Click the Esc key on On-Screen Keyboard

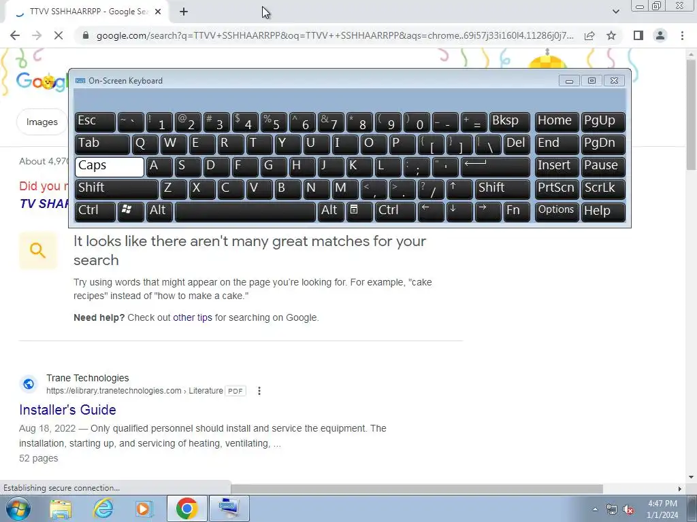[95, 122]
